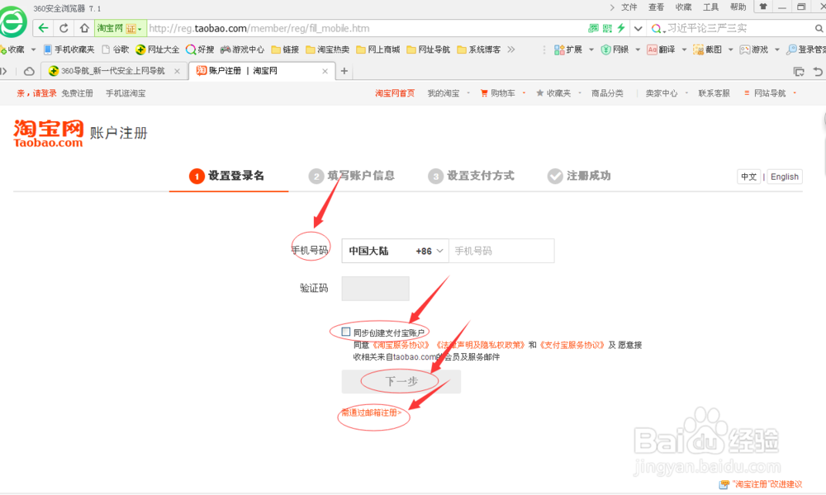Open the 系统博客 bookmark folder
Image resolution: width=826 pixels, height=495 pixels.
pos(479,49)
